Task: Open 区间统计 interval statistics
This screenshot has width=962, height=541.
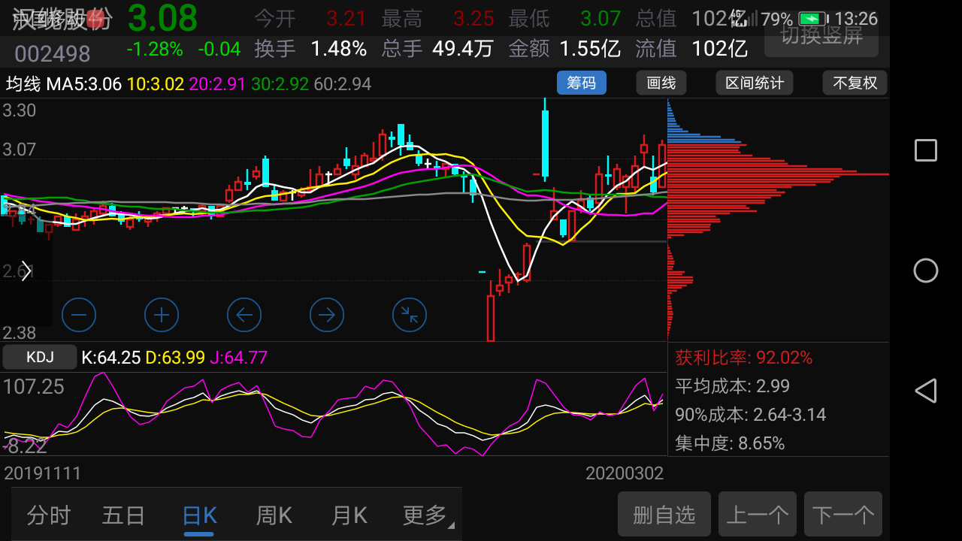Action: pos(755,83)
